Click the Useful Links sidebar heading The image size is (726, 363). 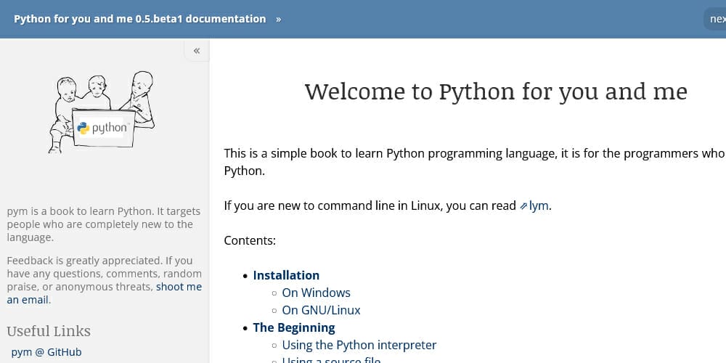[49, 331]
